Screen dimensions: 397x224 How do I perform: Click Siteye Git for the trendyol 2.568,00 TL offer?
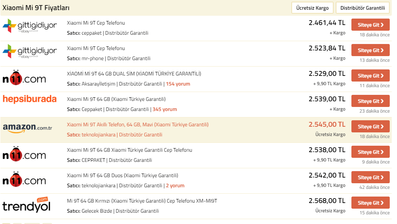[370, 203]
